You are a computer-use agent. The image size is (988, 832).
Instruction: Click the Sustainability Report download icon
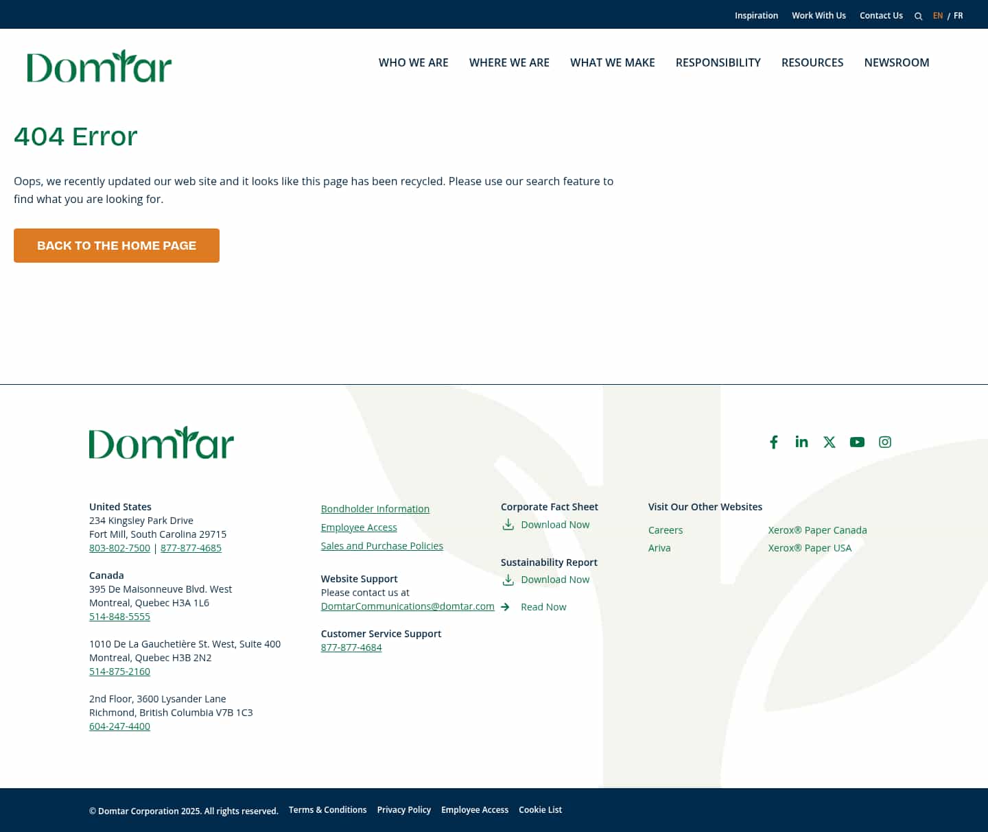(508, 580)
